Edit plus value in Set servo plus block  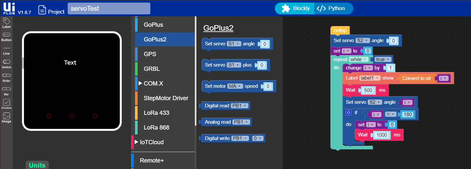(261, 65)
